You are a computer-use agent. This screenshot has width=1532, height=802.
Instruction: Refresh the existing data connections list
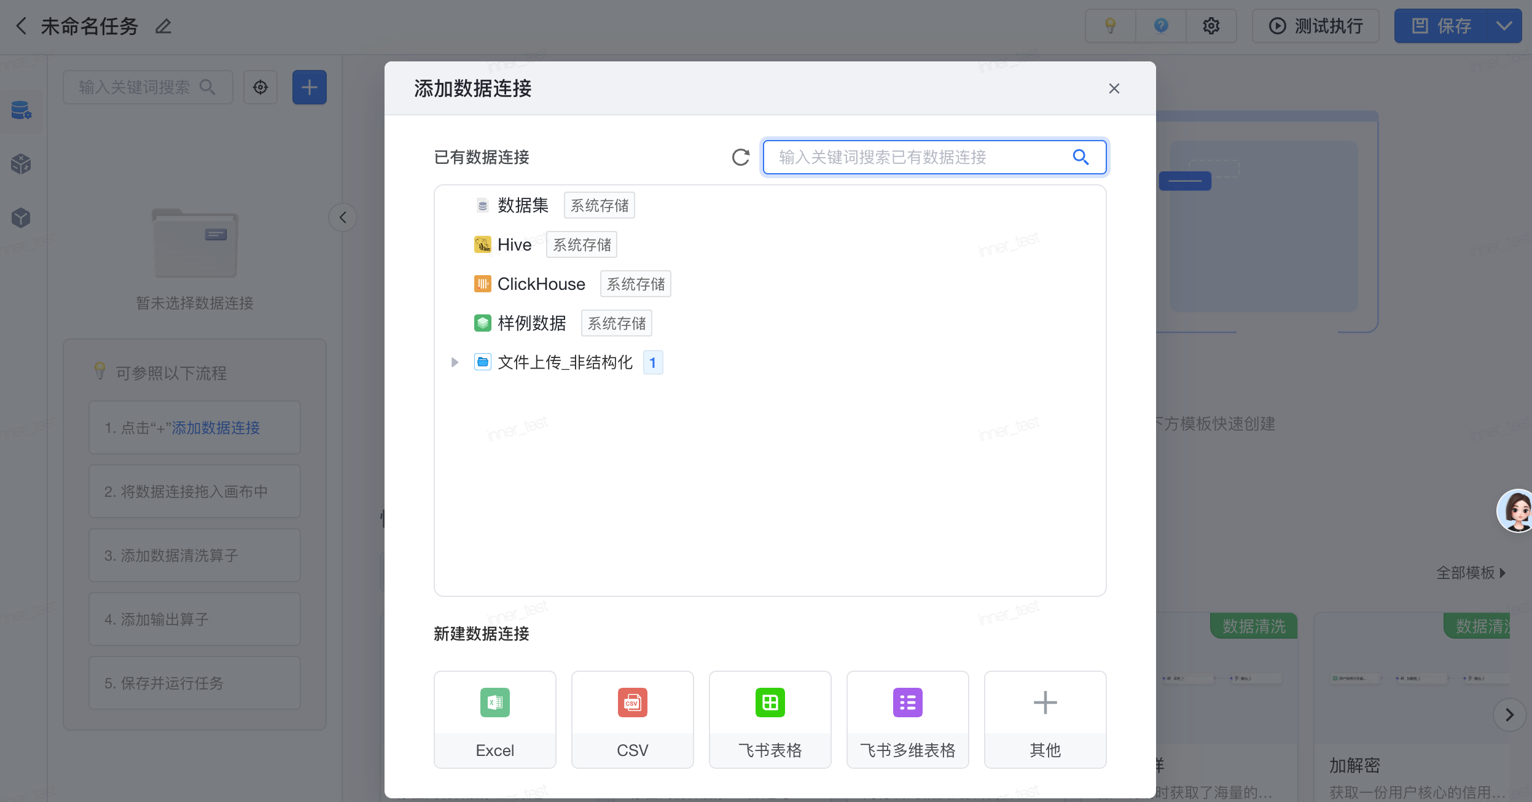pyautogui.click(x=741, y=157)
